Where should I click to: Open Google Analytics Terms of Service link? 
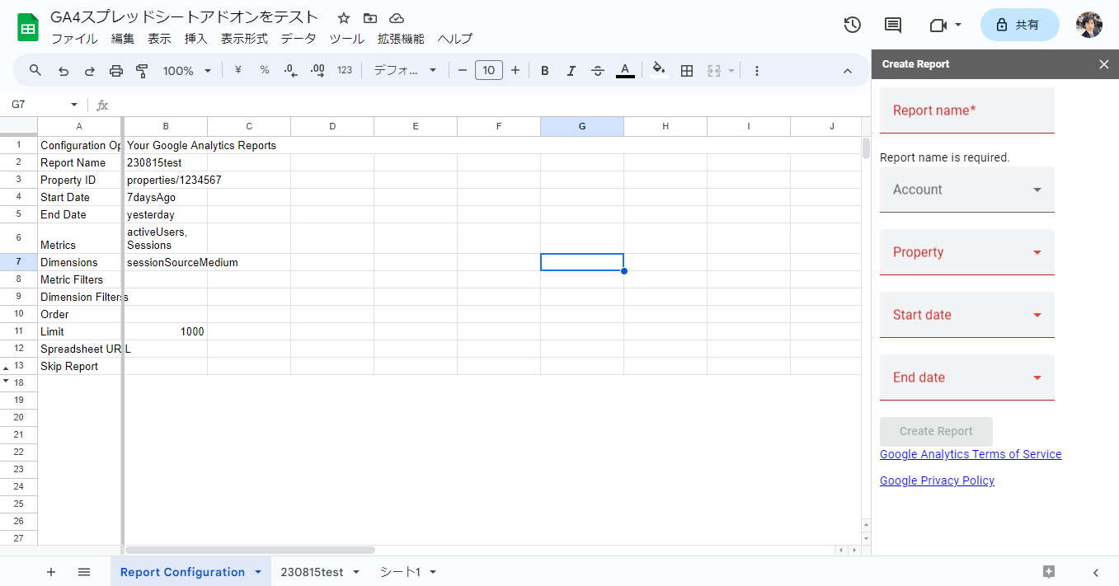(971, 454)
